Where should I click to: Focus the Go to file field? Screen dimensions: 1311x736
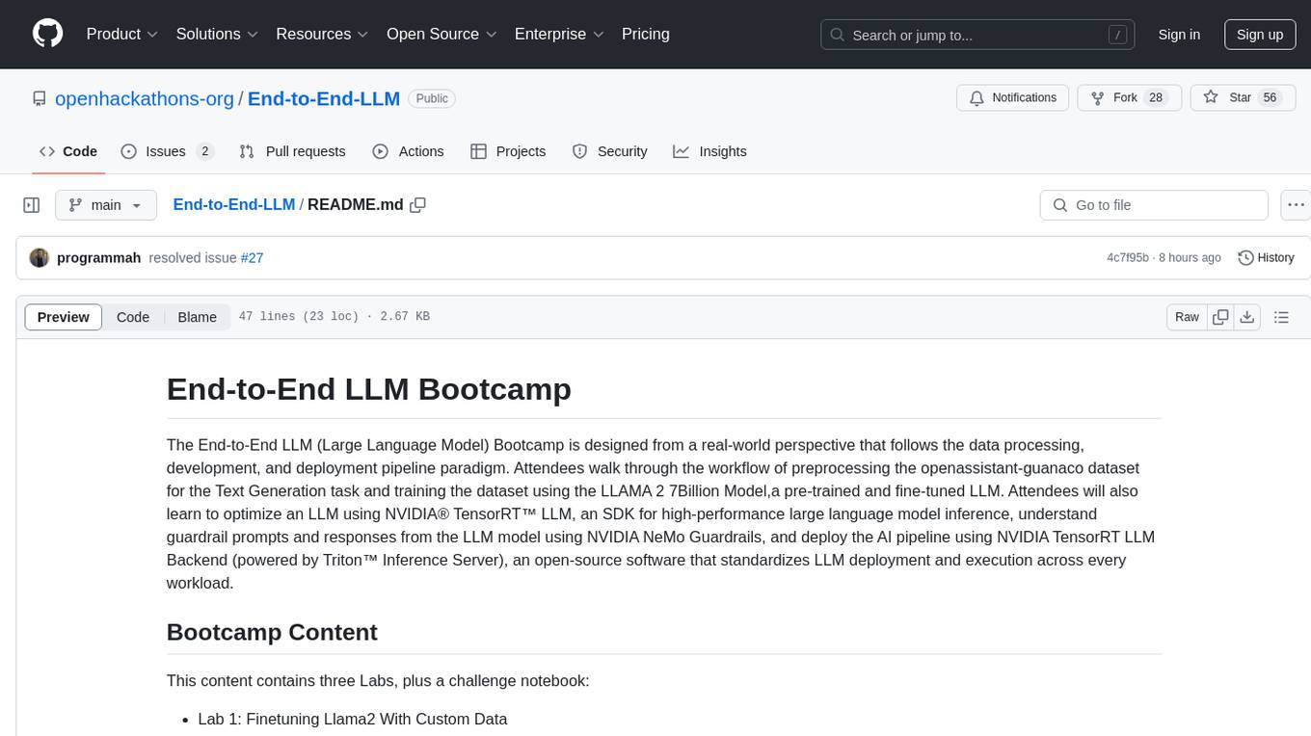click(1154, 205)
